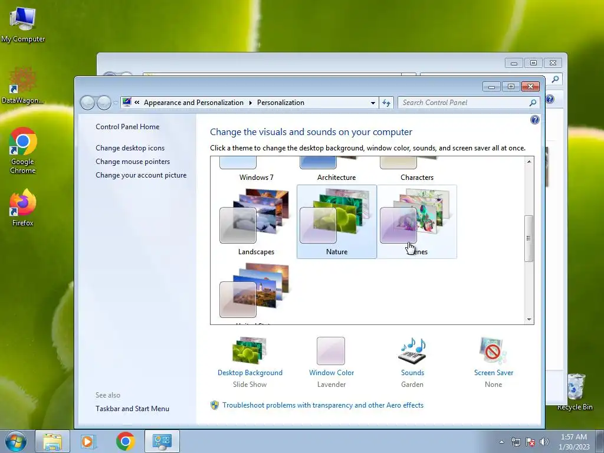Open Troubleshoot transparency and Aero effects link

[323, 405]
